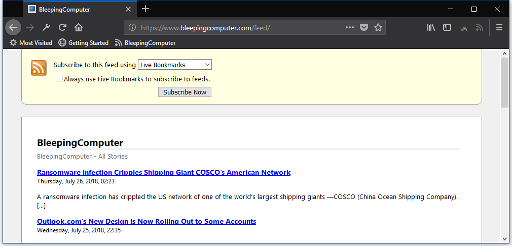Open Most Visited bookmarks folder
Viewport: 512px width, 246px height.
31,43
